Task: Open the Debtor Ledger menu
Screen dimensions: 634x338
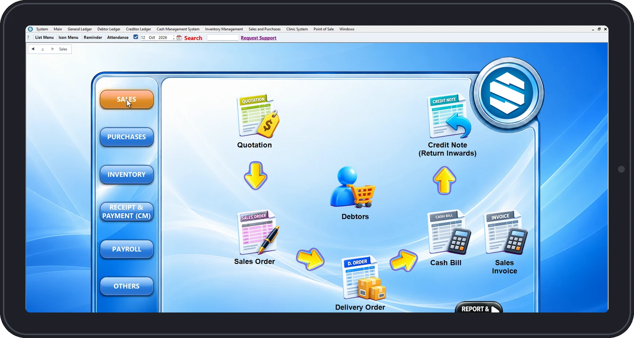Action: coord(109,29)
